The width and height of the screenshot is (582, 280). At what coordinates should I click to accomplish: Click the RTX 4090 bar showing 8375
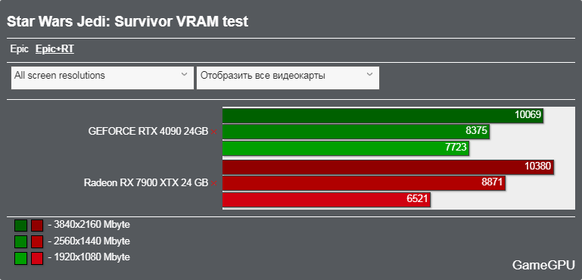(x=356, y=132)
